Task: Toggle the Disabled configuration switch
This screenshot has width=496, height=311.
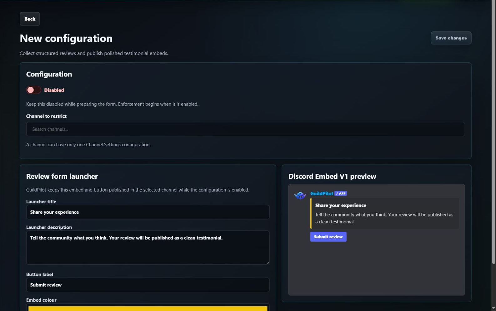Action: pos(33,90)
